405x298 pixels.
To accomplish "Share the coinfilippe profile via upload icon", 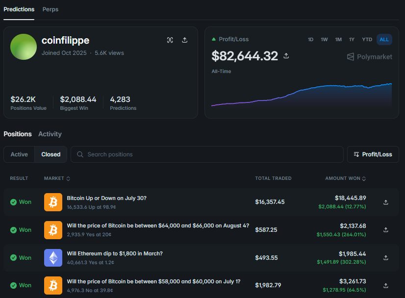I will [184, 40].
